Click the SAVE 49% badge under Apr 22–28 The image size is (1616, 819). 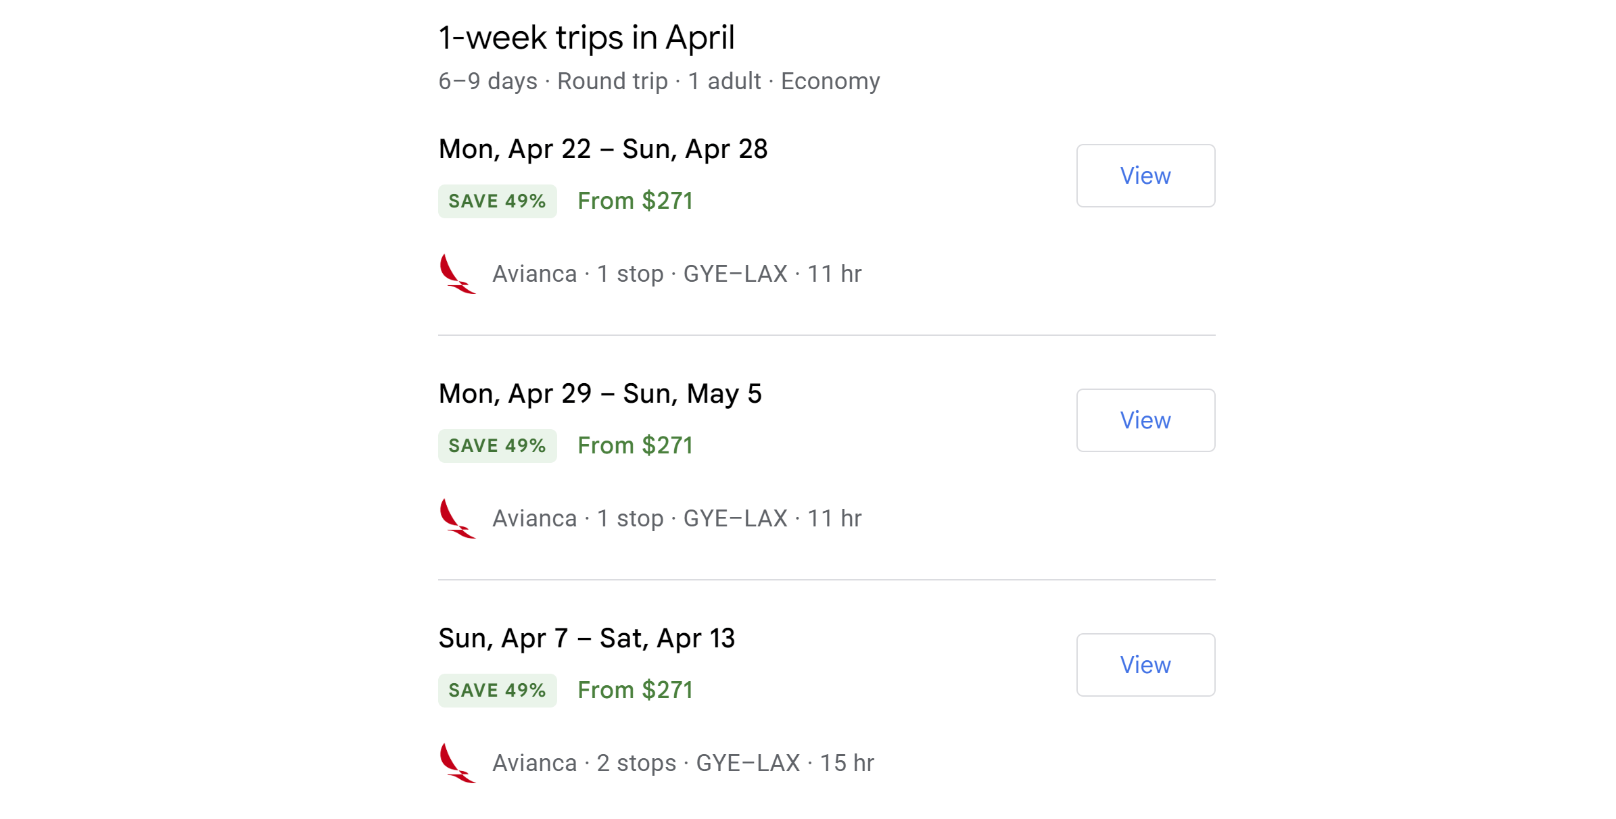497,201
